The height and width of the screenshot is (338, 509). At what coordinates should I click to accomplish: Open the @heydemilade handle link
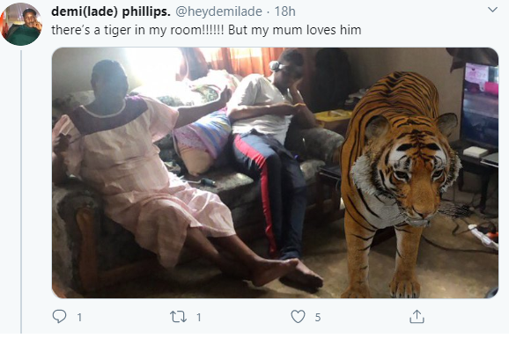click(218, 11)
